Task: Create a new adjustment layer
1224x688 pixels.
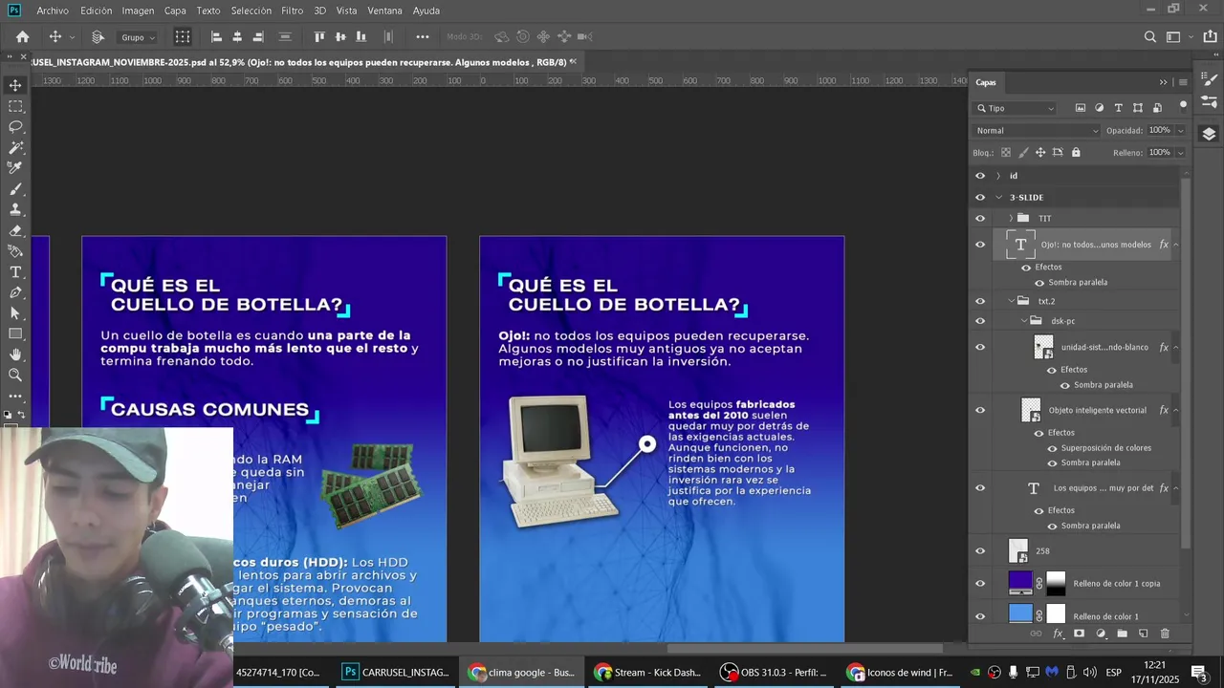Action: tap(1101, 634)
